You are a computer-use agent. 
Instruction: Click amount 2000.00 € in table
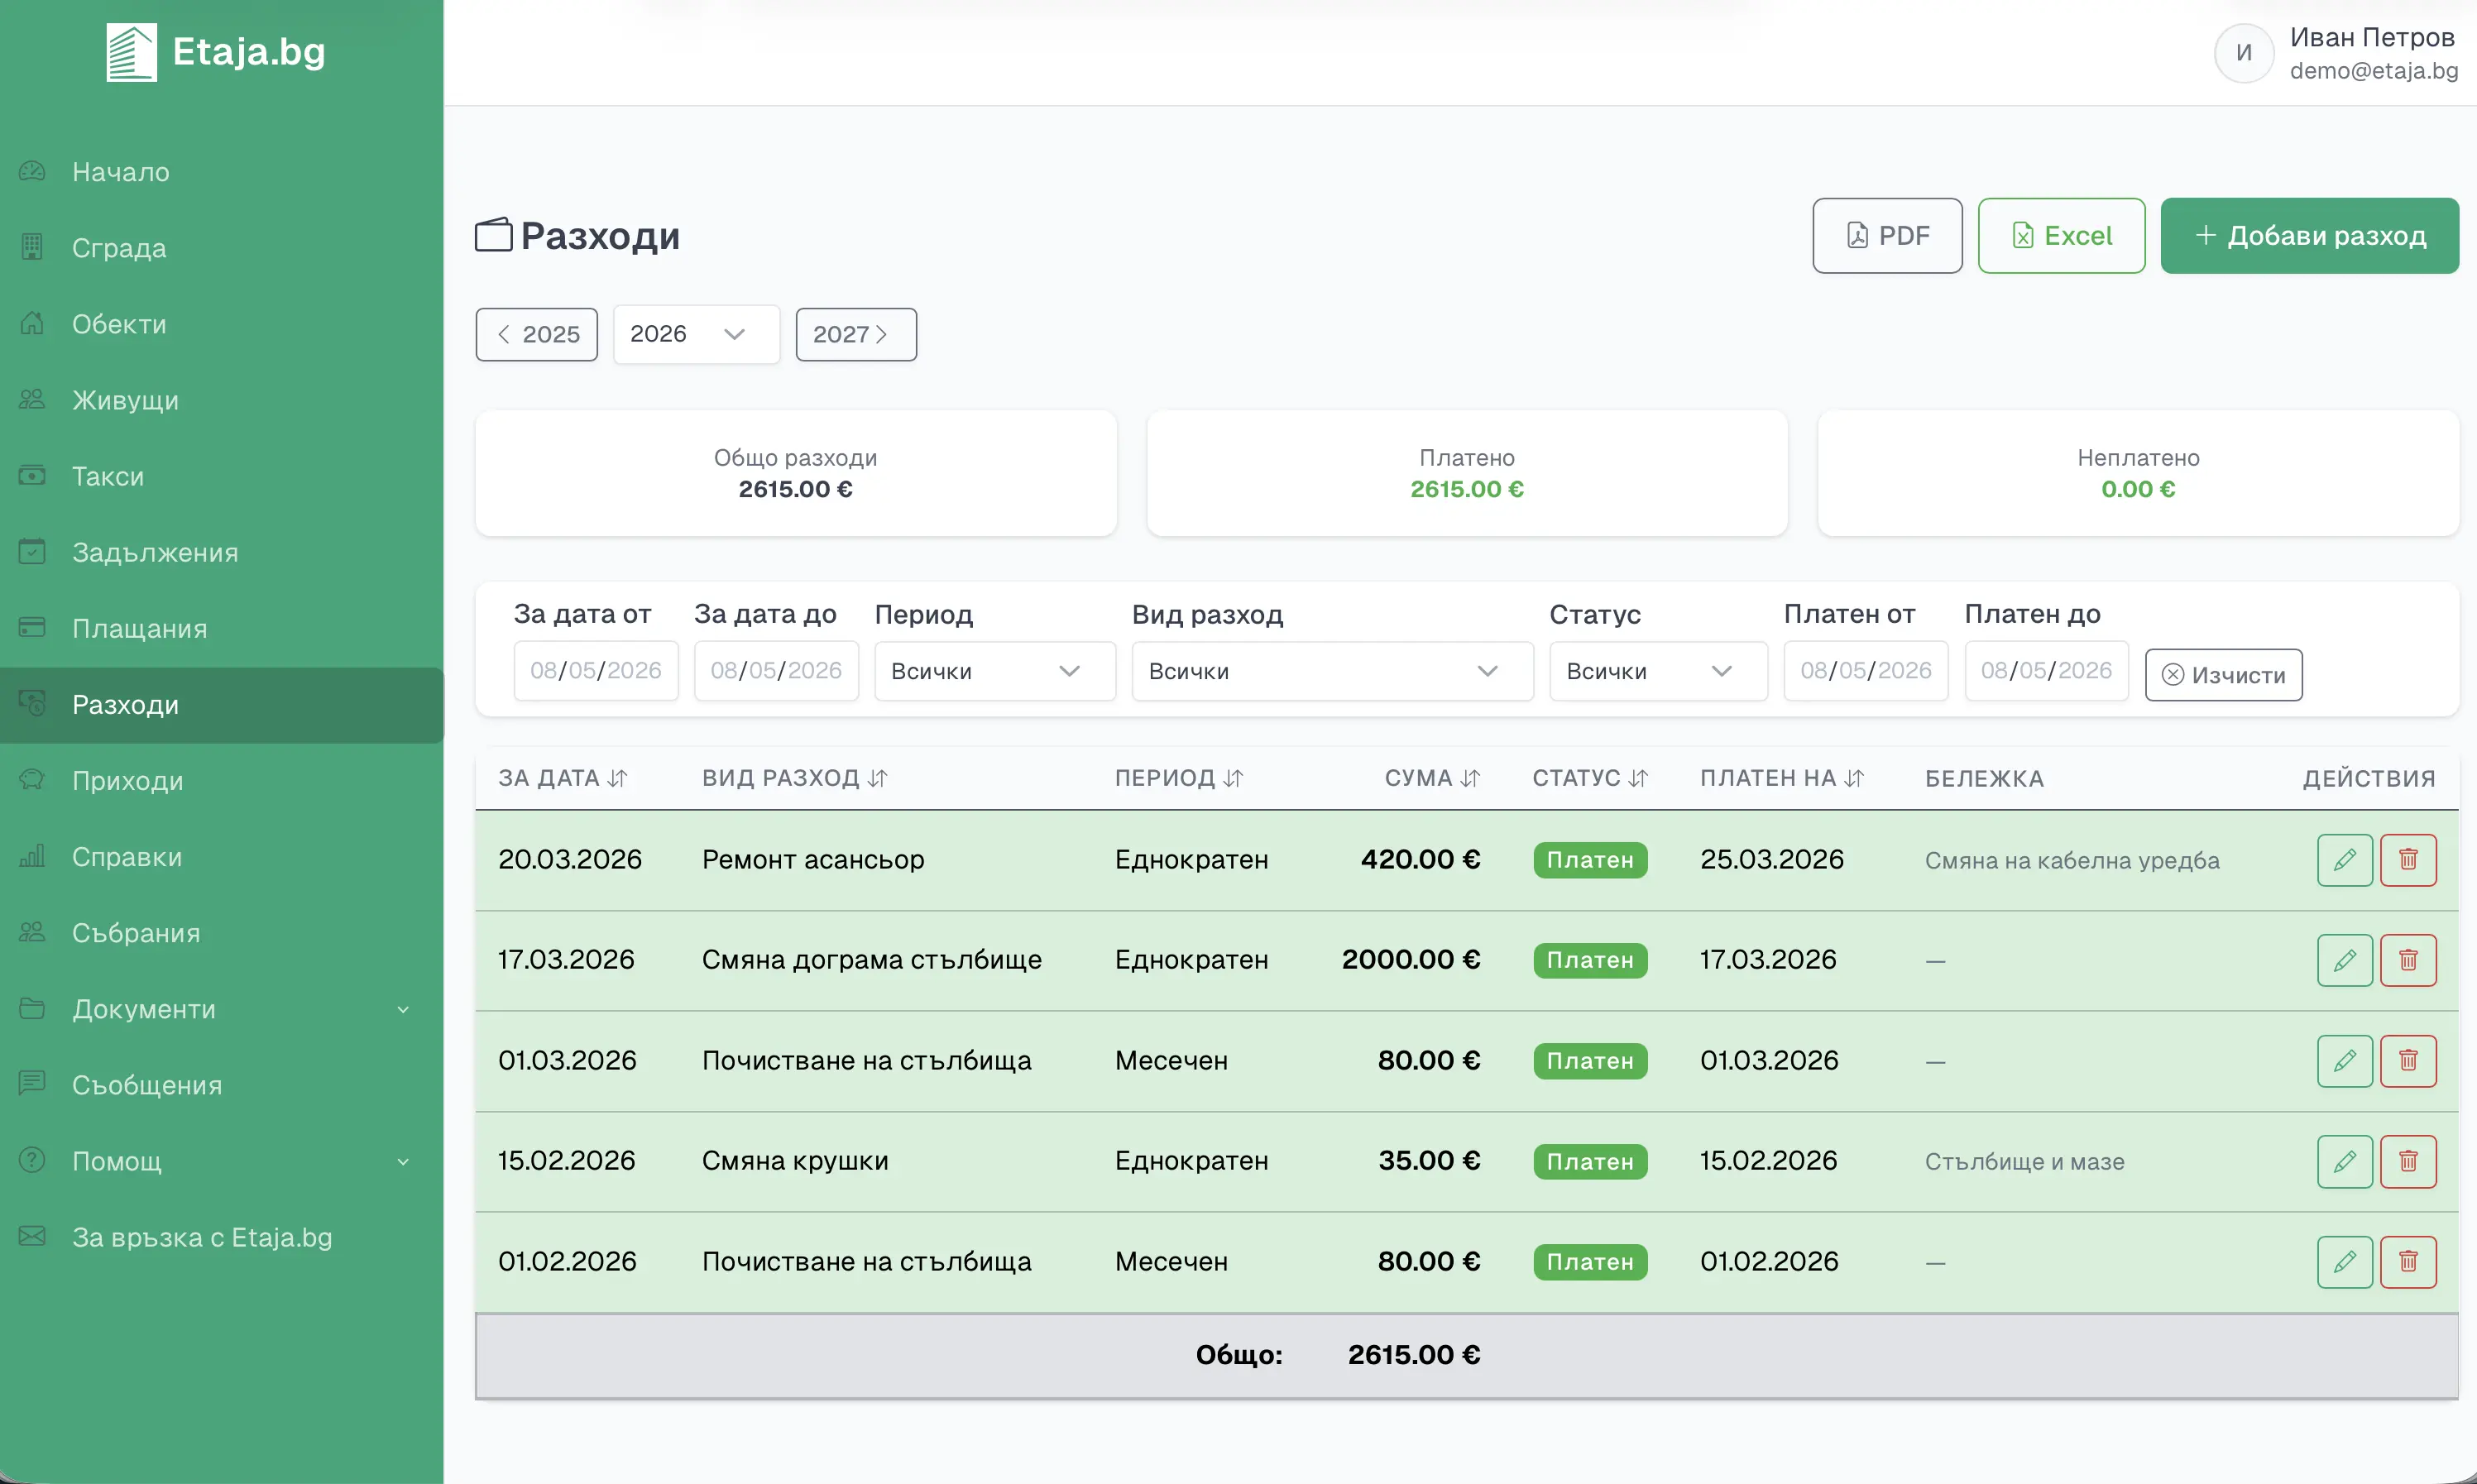pyautogui.click(x=1410, y=960)
